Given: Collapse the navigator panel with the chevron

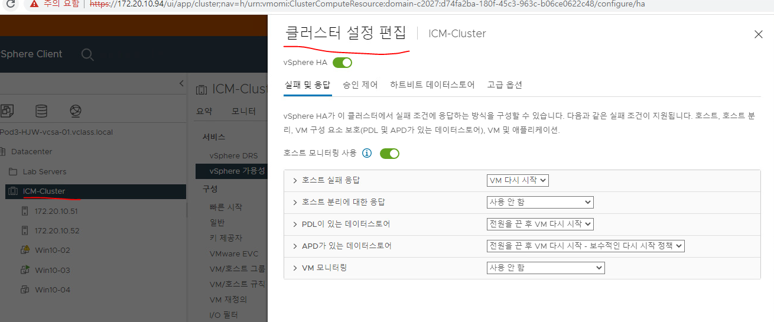Looking at the screenshot, I should tap(181, 84).
